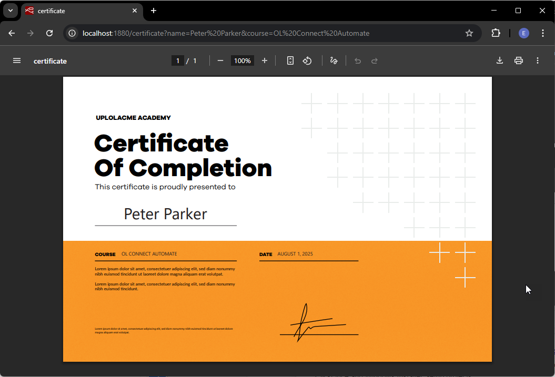555x377 pixels.
Task: Click the 100% zoom level field
Action: click(243, 61)
